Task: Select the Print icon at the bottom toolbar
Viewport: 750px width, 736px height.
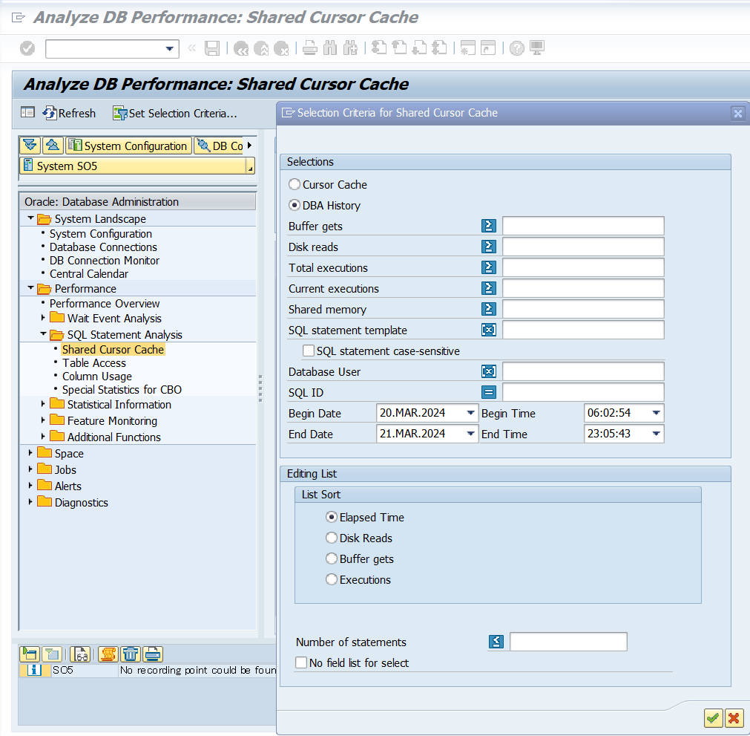Action: coord(152,654)
